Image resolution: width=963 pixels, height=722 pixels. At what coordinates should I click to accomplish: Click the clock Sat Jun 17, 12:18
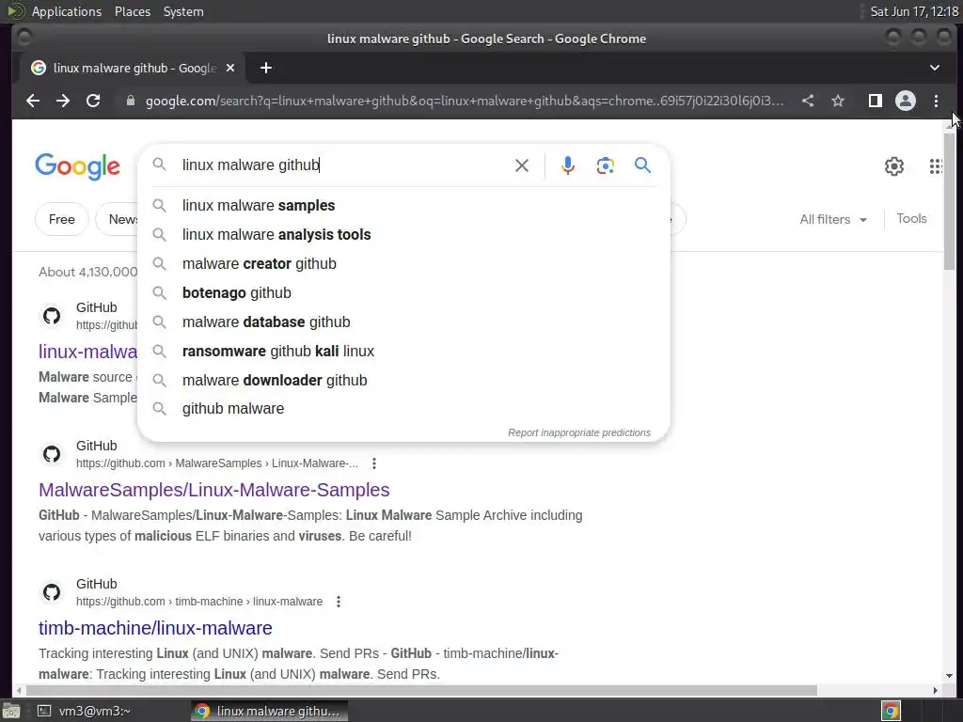click(x=914, y=11)
